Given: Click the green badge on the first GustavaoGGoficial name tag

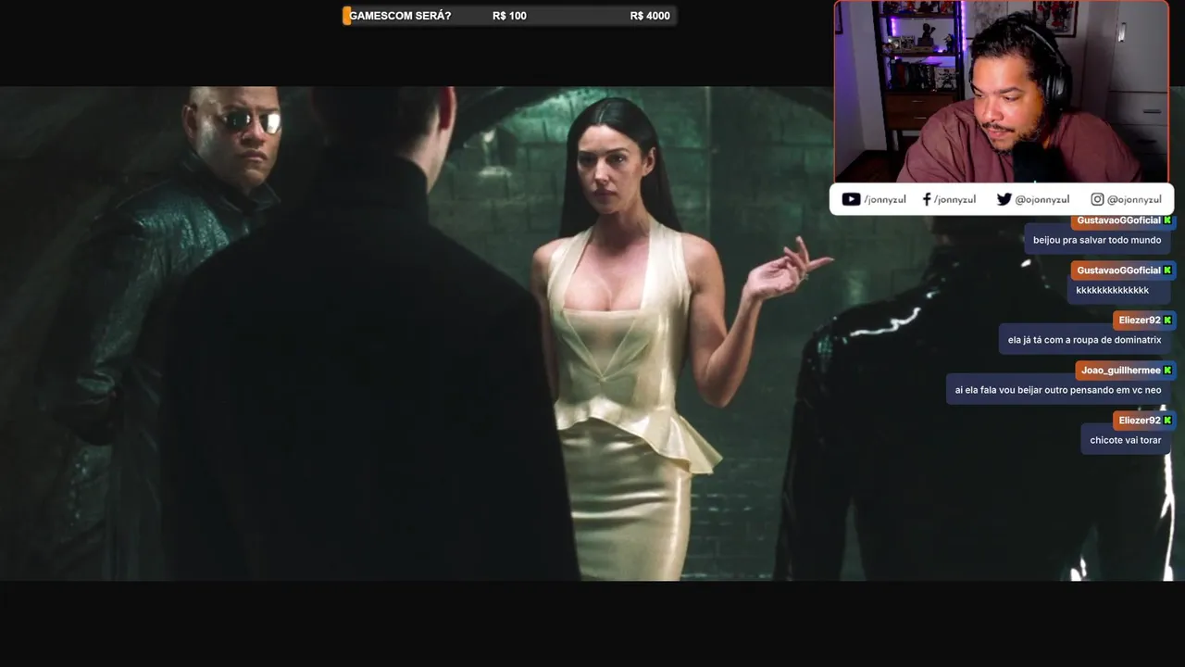Looking at the screenshot, I should 1167,220.
